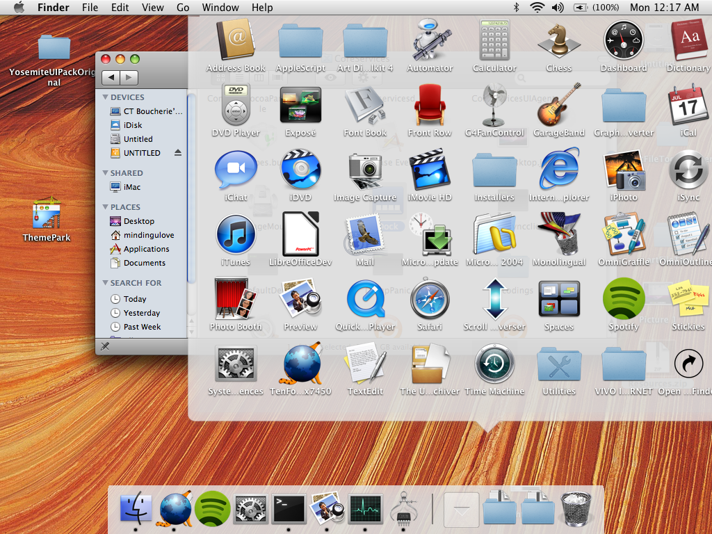Open the Trash in the Dock

[x=575, y=508]
